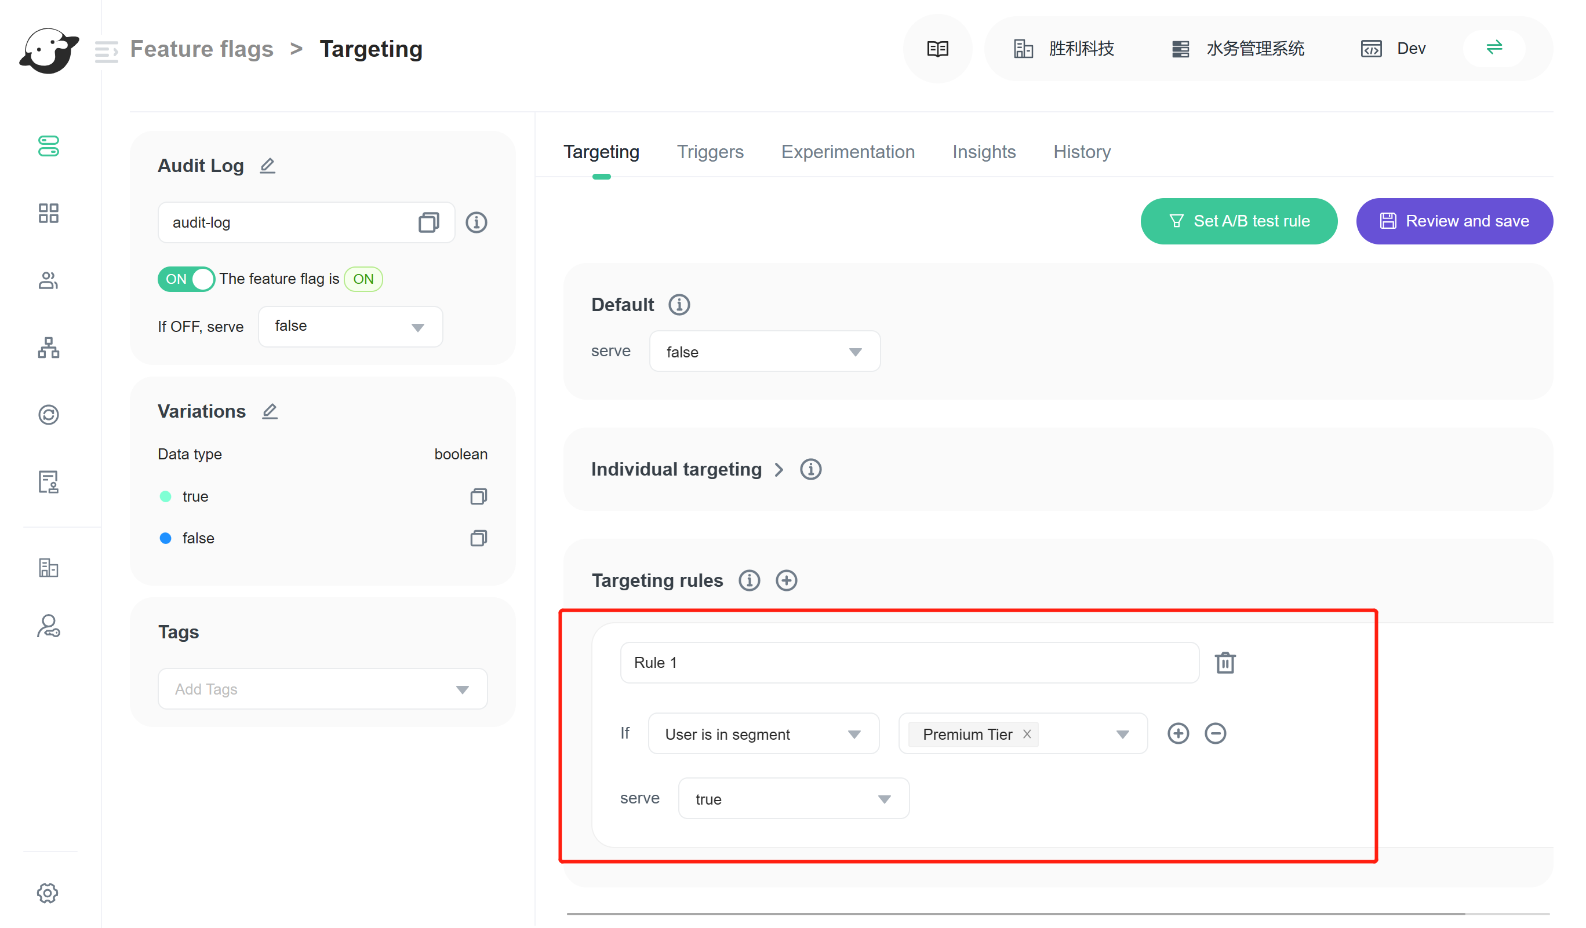Remove the condition from Rule 1
This screenshot has height=928, width=1586.
tap(1216, 734)
